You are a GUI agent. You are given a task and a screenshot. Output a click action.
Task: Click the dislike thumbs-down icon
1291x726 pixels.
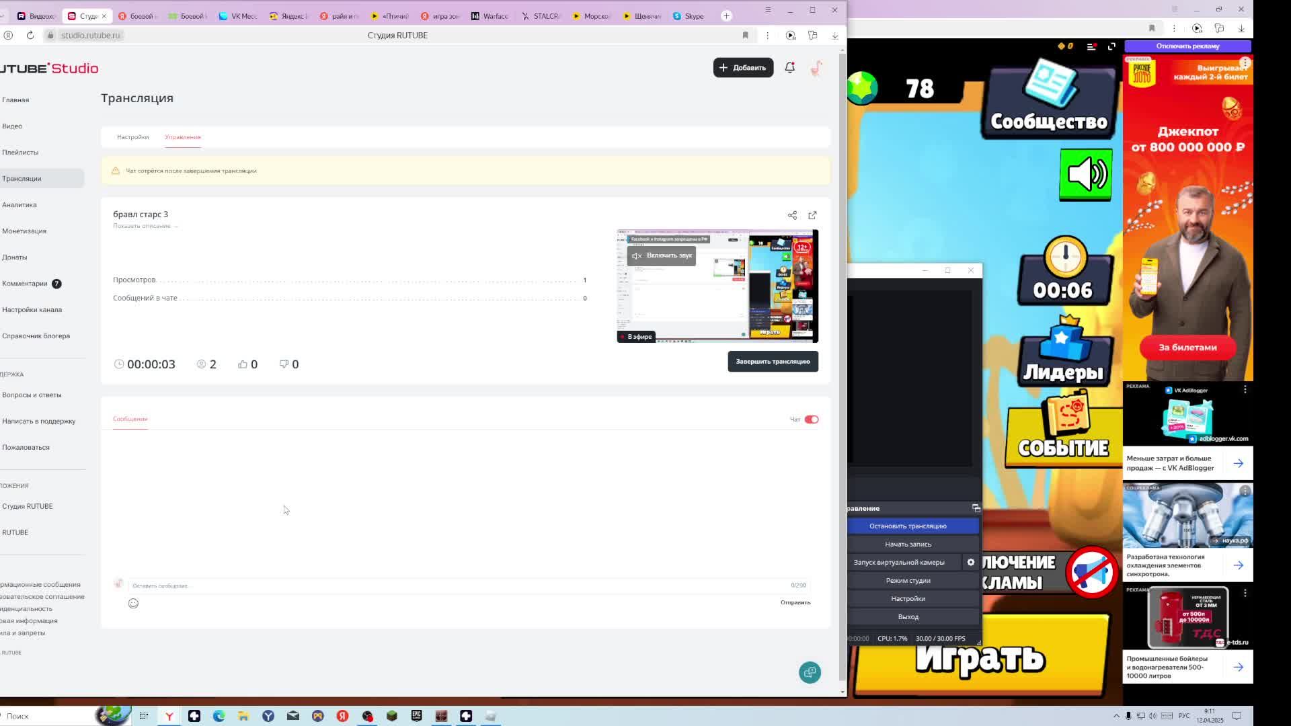coord(284,364)
